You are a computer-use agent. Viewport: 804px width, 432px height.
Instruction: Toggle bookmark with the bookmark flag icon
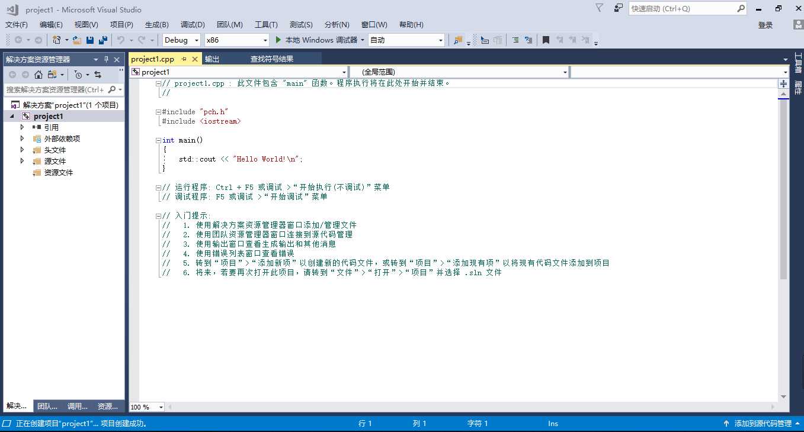pyautogui.click(x=546, y=40)
